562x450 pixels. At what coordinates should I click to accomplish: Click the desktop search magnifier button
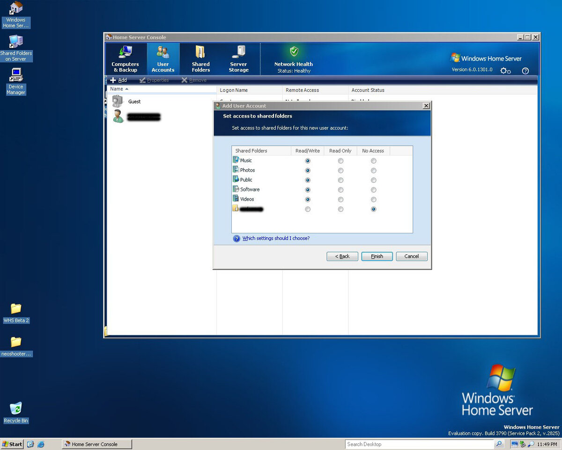pos(499,444)
